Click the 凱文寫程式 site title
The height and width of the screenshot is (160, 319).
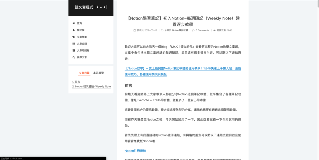pyautogui.click(x=91, y=7)
